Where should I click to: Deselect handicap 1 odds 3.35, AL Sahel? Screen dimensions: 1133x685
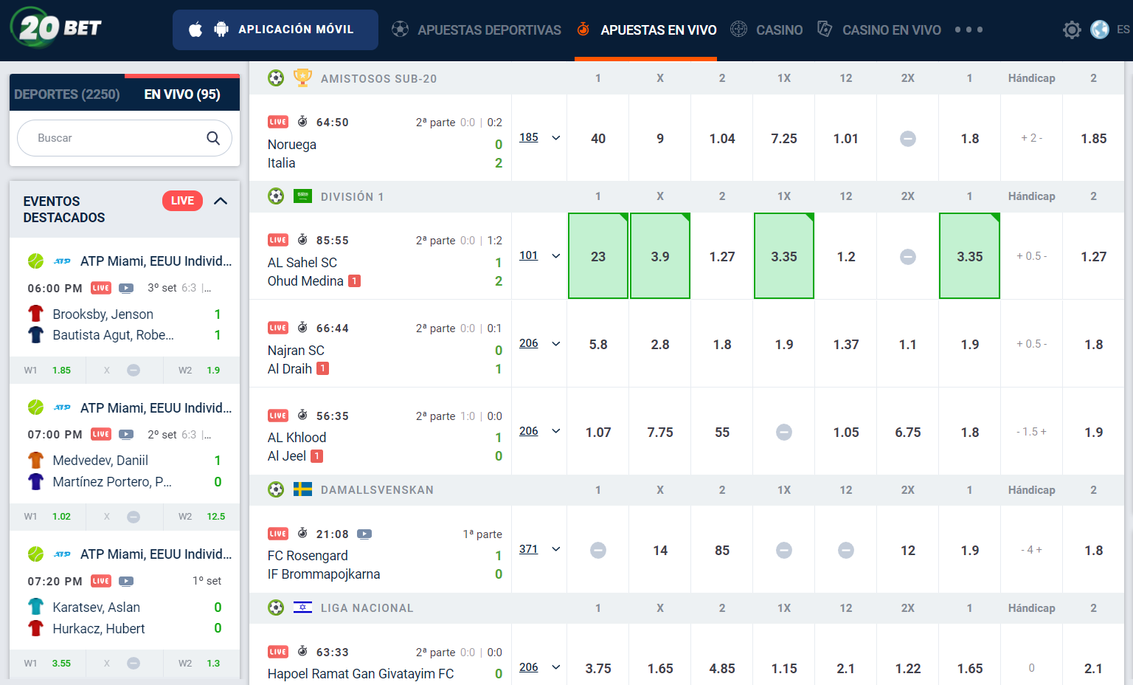coord(970,256)
